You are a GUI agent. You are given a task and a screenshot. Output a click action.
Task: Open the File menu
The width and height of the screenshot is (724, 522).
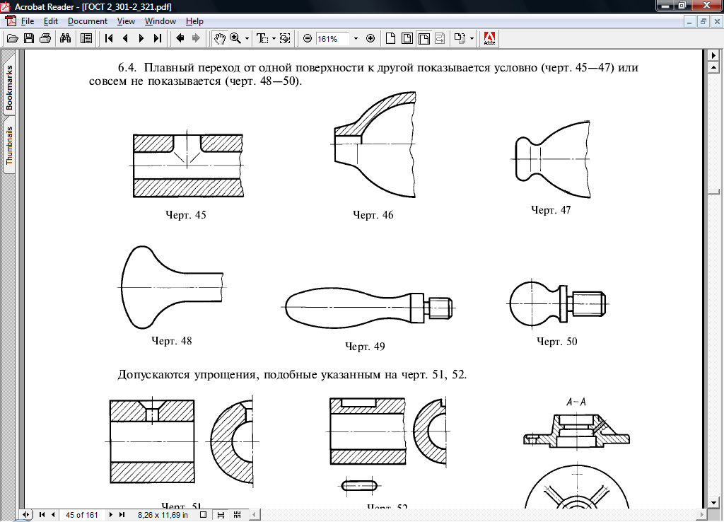pyautogui.click(x=28, y=21)
